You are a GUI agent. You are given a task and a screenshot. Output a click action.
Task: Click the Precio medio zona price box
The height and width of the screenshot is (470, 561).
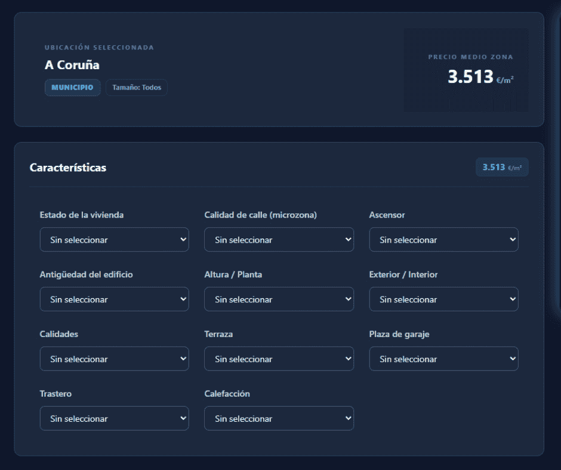pyautogui.click(x=466, y=70)
